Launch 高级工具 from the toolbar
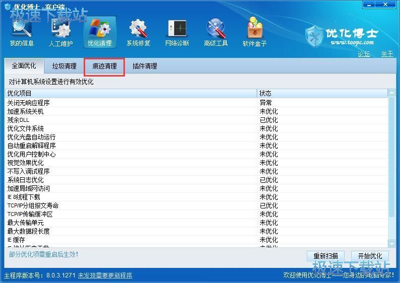Screen dimensions: 400x283 click(x=216, y=32)
